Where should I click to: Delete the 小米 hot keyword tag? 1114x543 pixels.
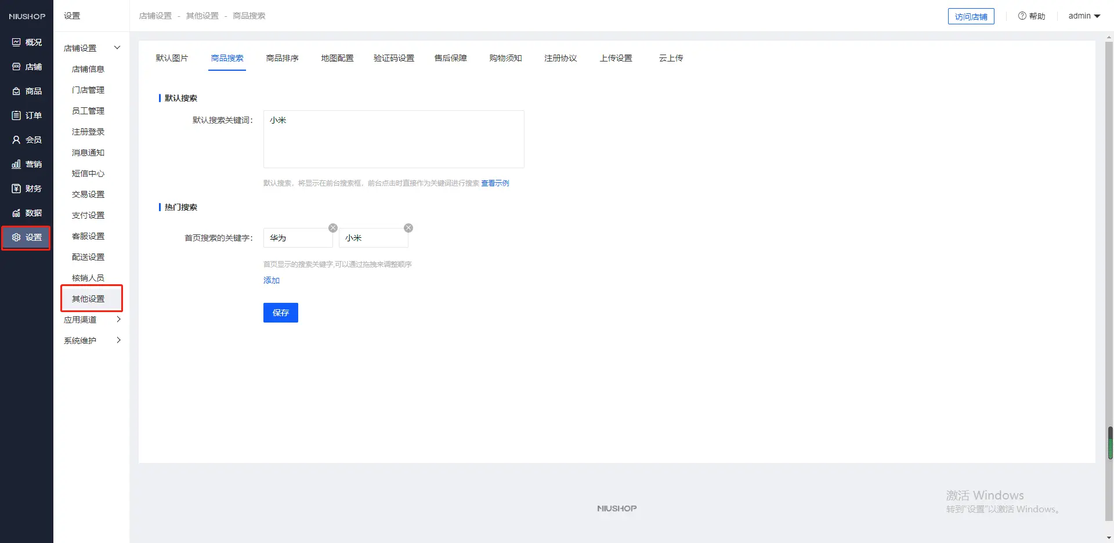[x=408, y=228]
